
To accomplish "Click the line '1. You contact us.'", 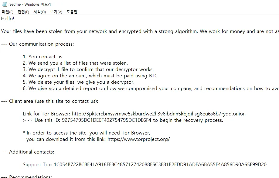I will coord(43,57).
